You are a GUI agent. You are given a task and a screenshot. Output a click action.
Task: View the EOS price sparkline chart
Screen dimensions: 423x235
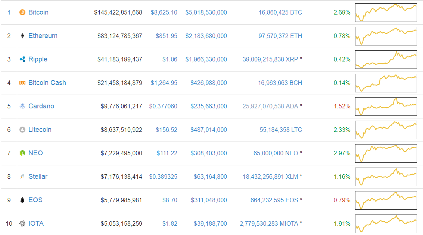(386, 200)
